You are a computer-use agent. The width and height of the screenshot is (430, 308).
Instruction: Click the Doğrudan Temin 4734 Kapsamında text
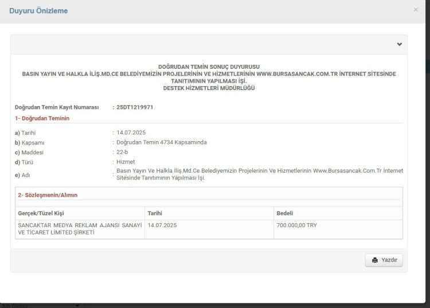(x=161, y=142)
